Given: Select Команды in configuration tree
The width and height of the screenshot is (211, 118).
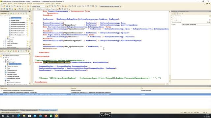Looking at the screenshot, I should (x=12, y=37).
